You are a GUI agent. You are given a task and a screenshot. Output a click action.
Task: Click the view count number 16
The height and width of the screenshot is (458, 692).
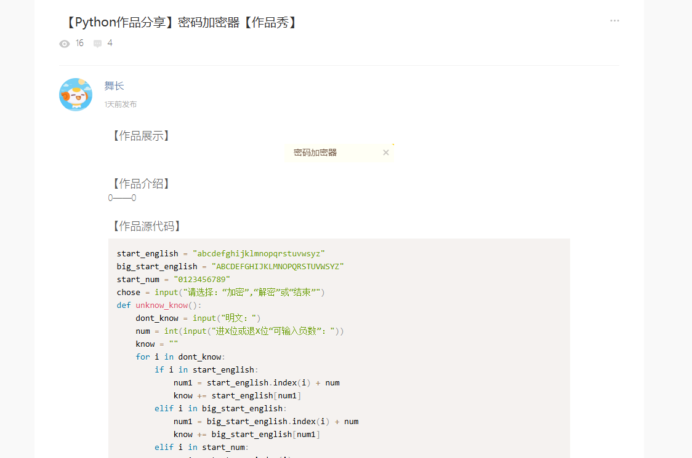coord(79,43)
